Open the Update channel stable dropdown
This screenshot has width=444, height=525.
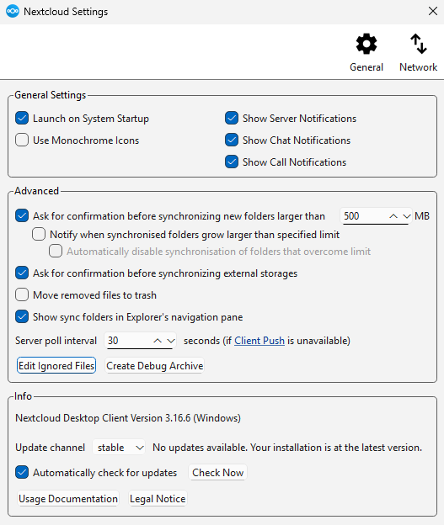[119, 448]
